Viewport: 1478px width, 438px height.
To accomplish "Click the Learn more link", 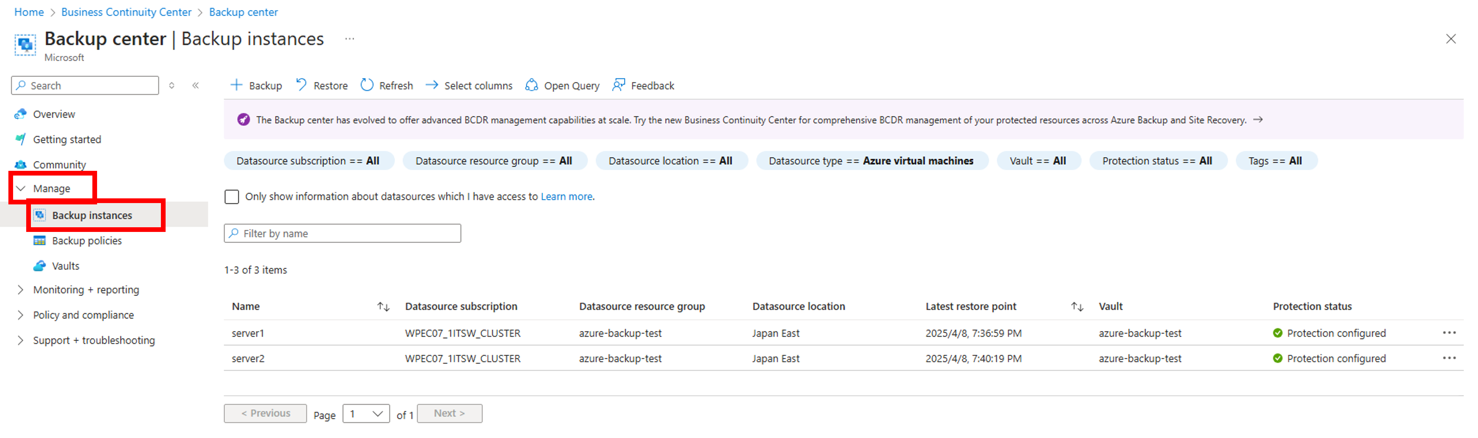I will 566,196.
